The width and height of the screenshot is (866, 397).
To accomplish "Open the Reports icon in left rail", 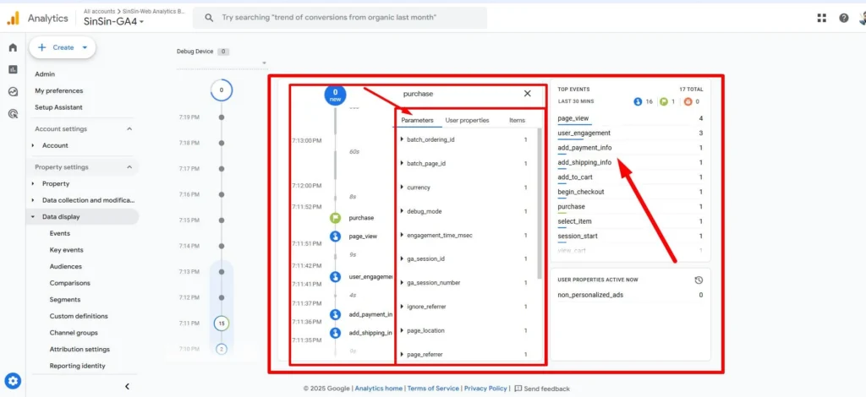I will 13,69.
